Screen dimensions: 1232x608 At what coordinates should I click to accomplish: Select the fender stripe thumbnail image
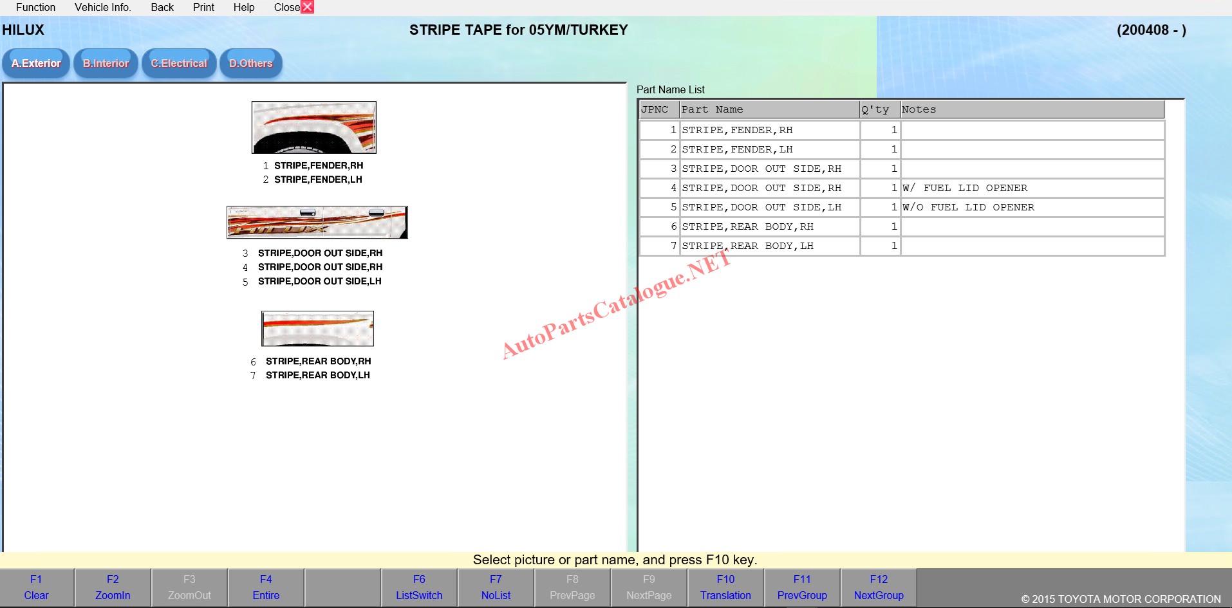coord(314,127)
